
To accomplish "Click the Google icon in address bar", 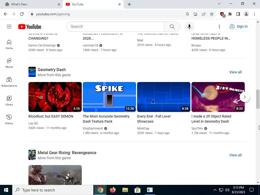I will (x=187, y=14).
